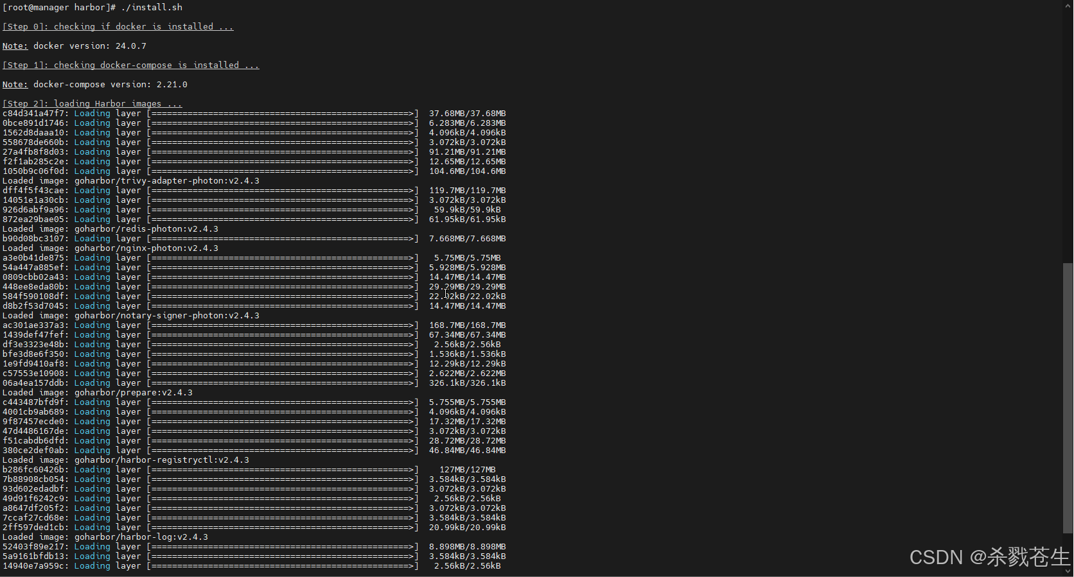
Task: Click '[Step 2]: loading Harbor images' line
Action: 92,104
